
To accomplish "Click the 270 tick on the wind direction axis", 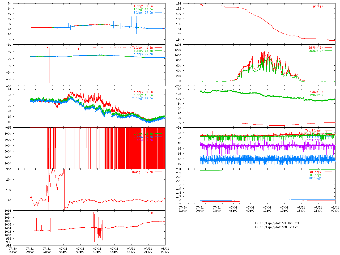I will 8,180.
